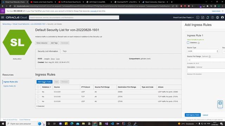The height and width of the screenshot is (126, 225).
Task: Select all ingress rules with header checkbox
Action: (38, 87)
